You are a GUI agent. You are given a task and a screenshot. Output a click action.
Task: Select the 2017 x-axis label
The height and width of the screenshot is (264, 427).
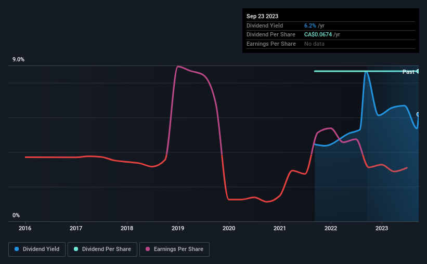[x=76, y=228]
